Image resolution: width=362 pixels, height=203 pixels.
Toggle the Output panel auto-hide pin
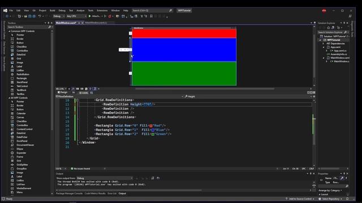coord(311,174)
